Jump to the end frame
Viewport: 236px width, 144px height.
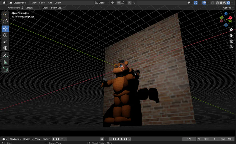(130, 139)
